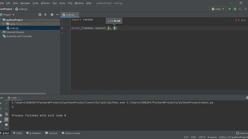Open the Terminal tool window

pos(51,133)
